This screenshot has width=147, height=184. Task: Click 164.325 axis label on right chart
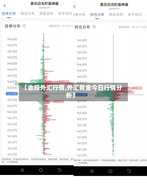[x=82, y=77]
